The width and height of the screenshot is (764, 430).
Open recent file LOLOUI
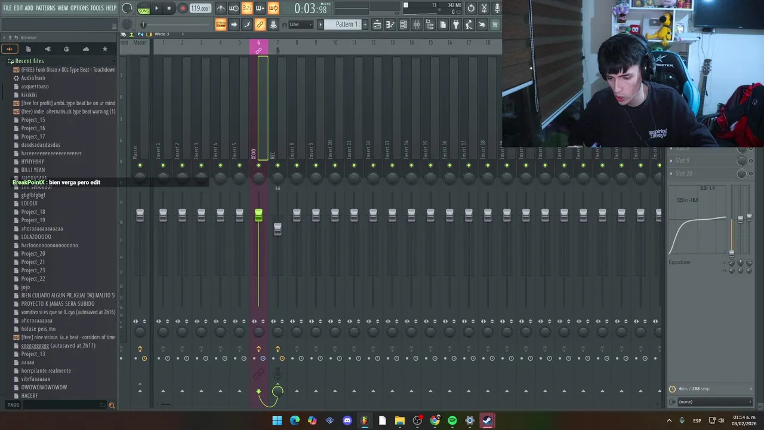(x=29, y=204)
